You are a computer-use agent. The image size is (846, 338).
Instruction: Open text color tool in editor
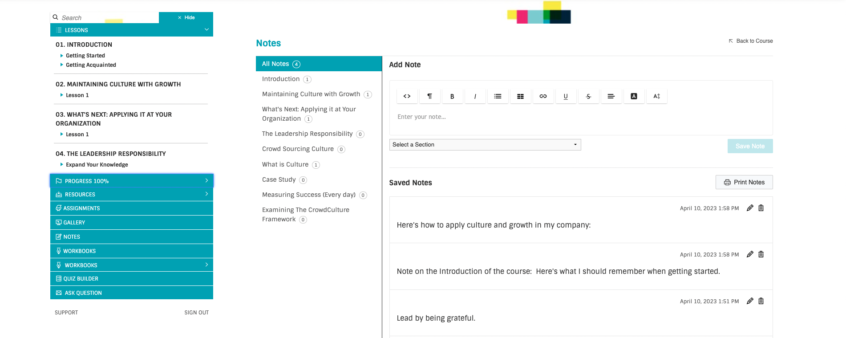point(634,96)
